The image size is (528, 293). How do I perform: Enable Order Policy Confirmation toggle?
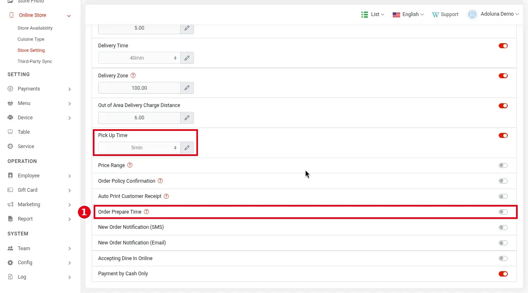point(503,181)
